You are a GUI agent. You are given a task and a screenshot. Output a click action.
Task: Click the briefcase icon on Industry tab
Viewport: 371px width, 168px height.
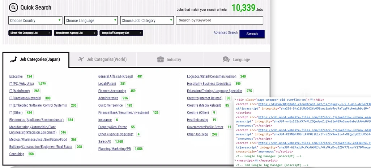point(161,59)
